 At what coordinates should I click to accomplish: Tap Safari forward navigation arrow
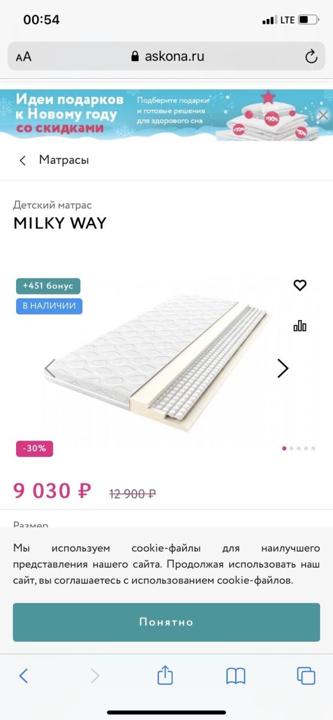tap(95, 676)
